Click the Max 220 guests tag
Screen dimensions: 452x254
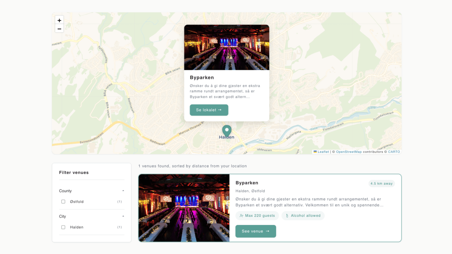[x=257, y=216]
